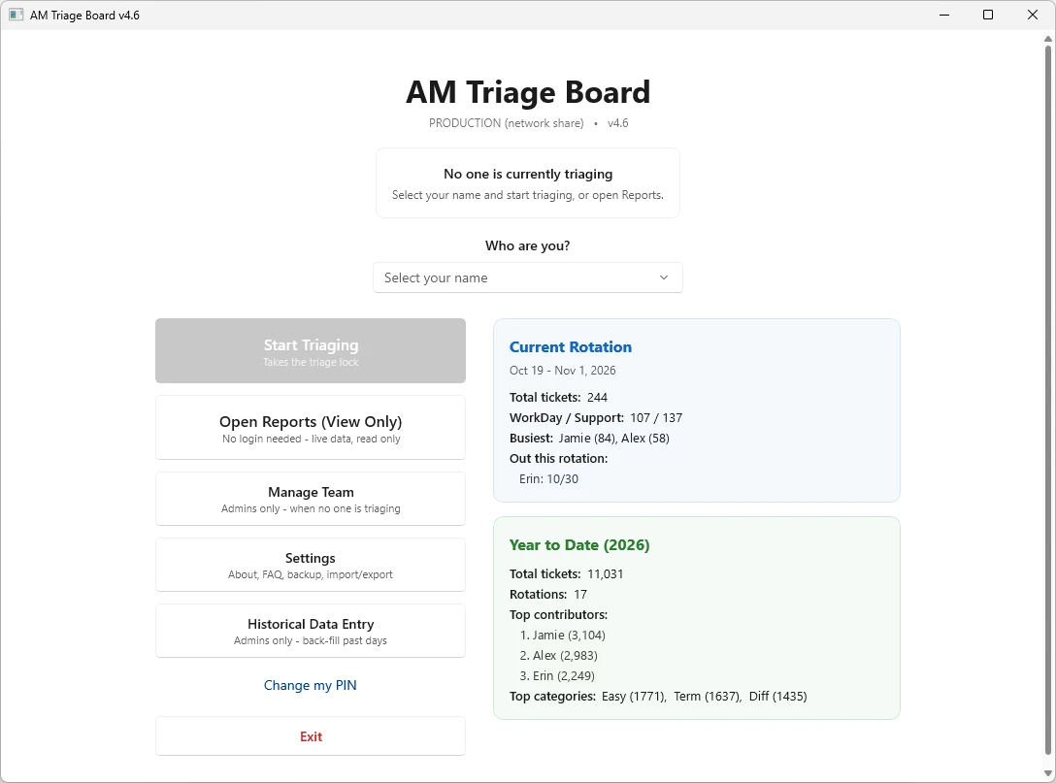Screen dimensions: 1056x783
Task: Open the 'Select your name' dropdown
Action: click(527, 277)
